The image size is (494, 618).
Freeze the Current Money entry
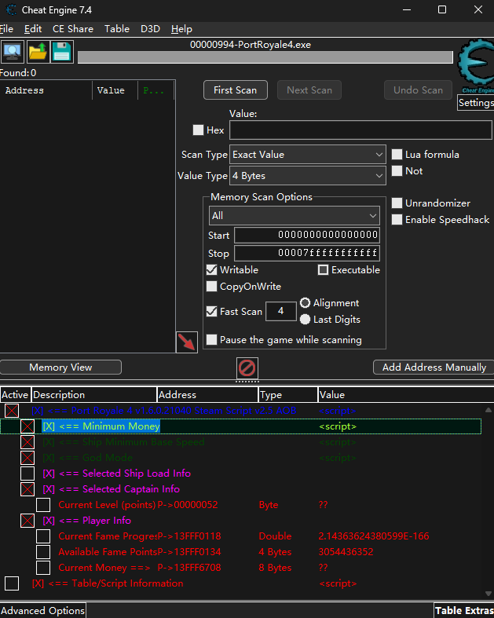click(x=43, y=568)
